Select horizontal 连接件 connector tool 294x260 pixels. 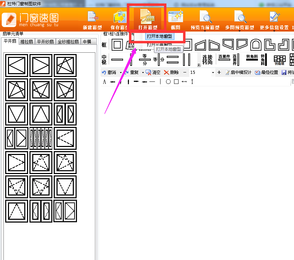[x=224, y=58]
